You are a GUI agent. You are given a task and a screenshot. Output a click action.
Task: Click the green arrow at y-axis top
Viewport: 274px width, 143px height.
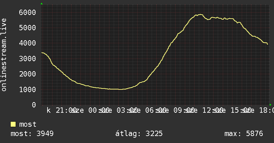[42, 4]
